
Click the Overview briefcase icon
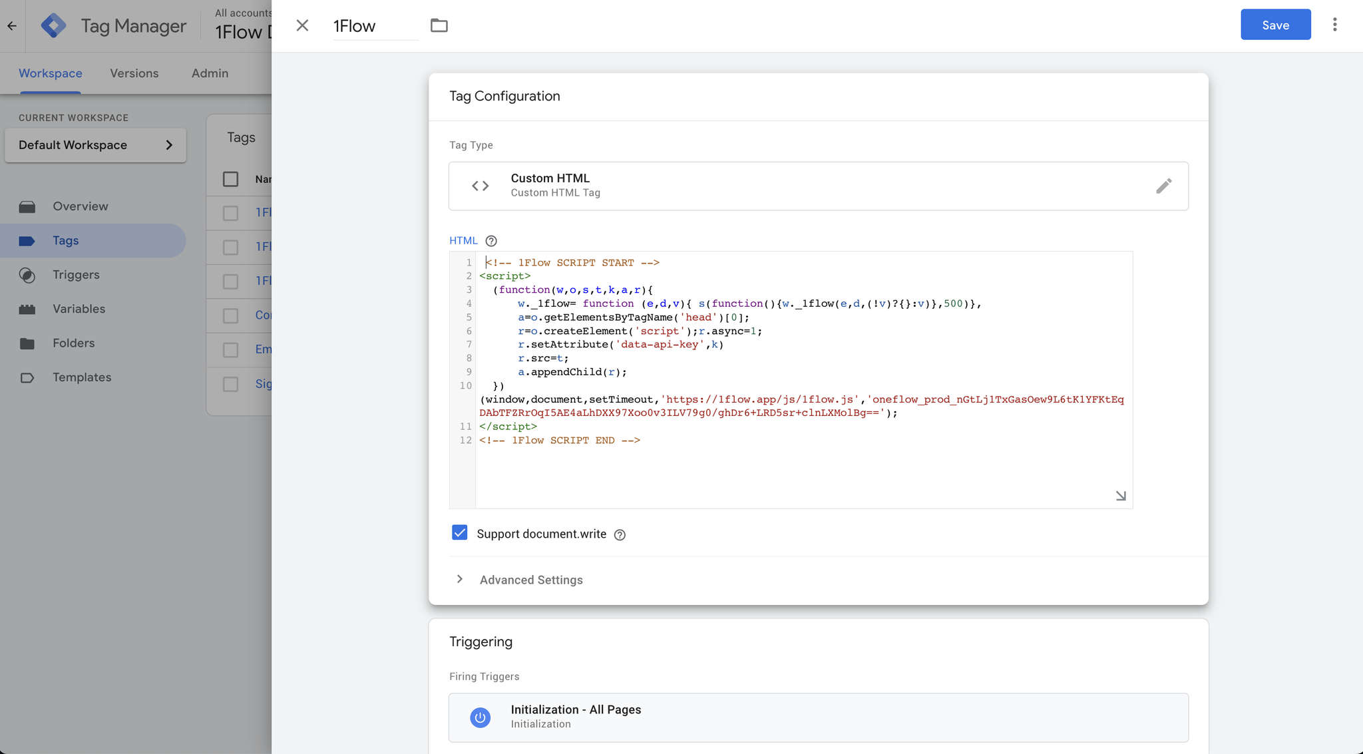click(x=27, y=207)
